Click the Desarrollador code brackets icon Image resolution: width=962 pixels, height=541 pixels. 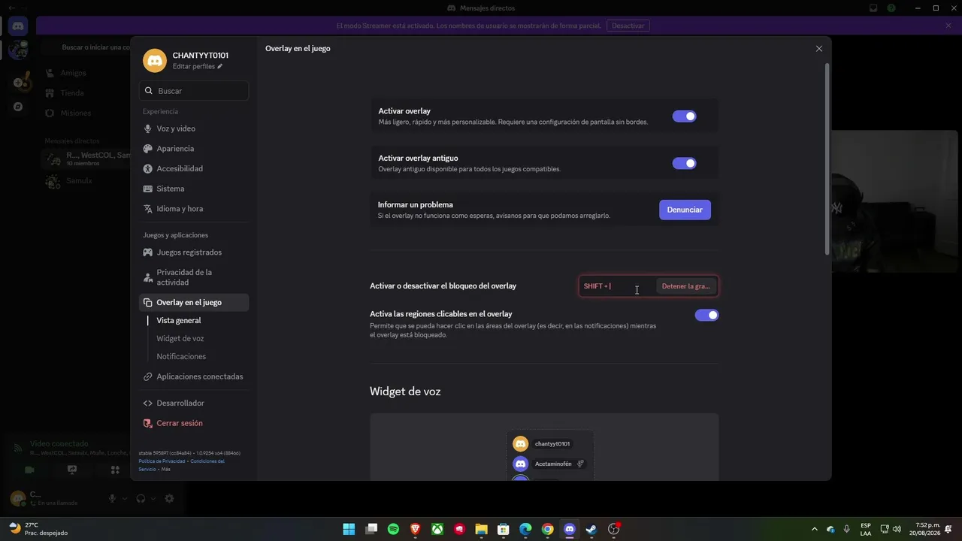coord(148,403)
